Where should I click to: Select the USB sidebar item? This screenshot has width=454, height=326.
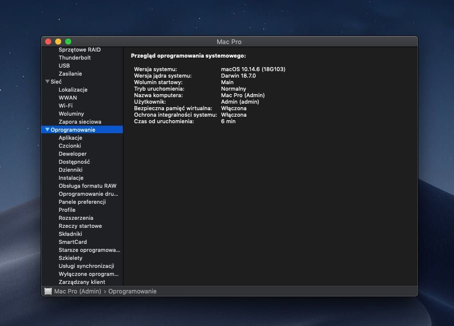[x=64, y=66]
